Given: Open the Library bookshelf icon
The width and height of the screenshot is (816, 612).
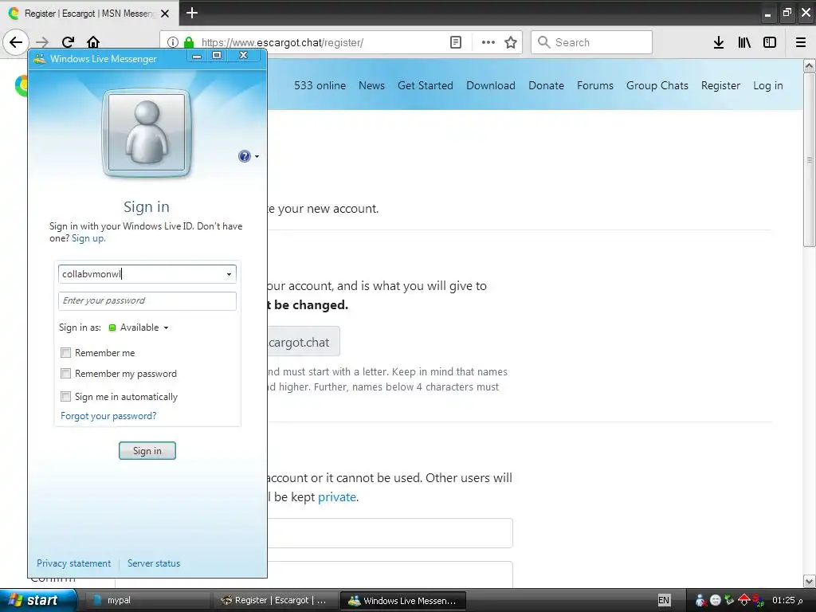Looking at the screenshot, I should pos(744,42).
